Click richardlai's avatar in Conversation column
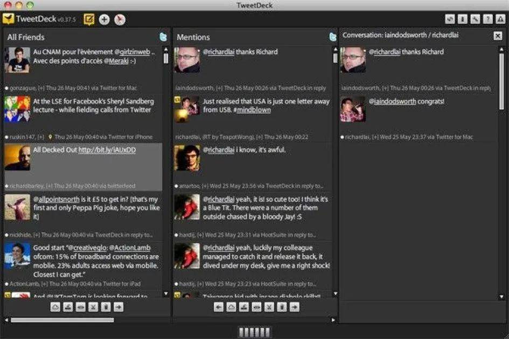509x339 pixels. click(x=353, y=109)
